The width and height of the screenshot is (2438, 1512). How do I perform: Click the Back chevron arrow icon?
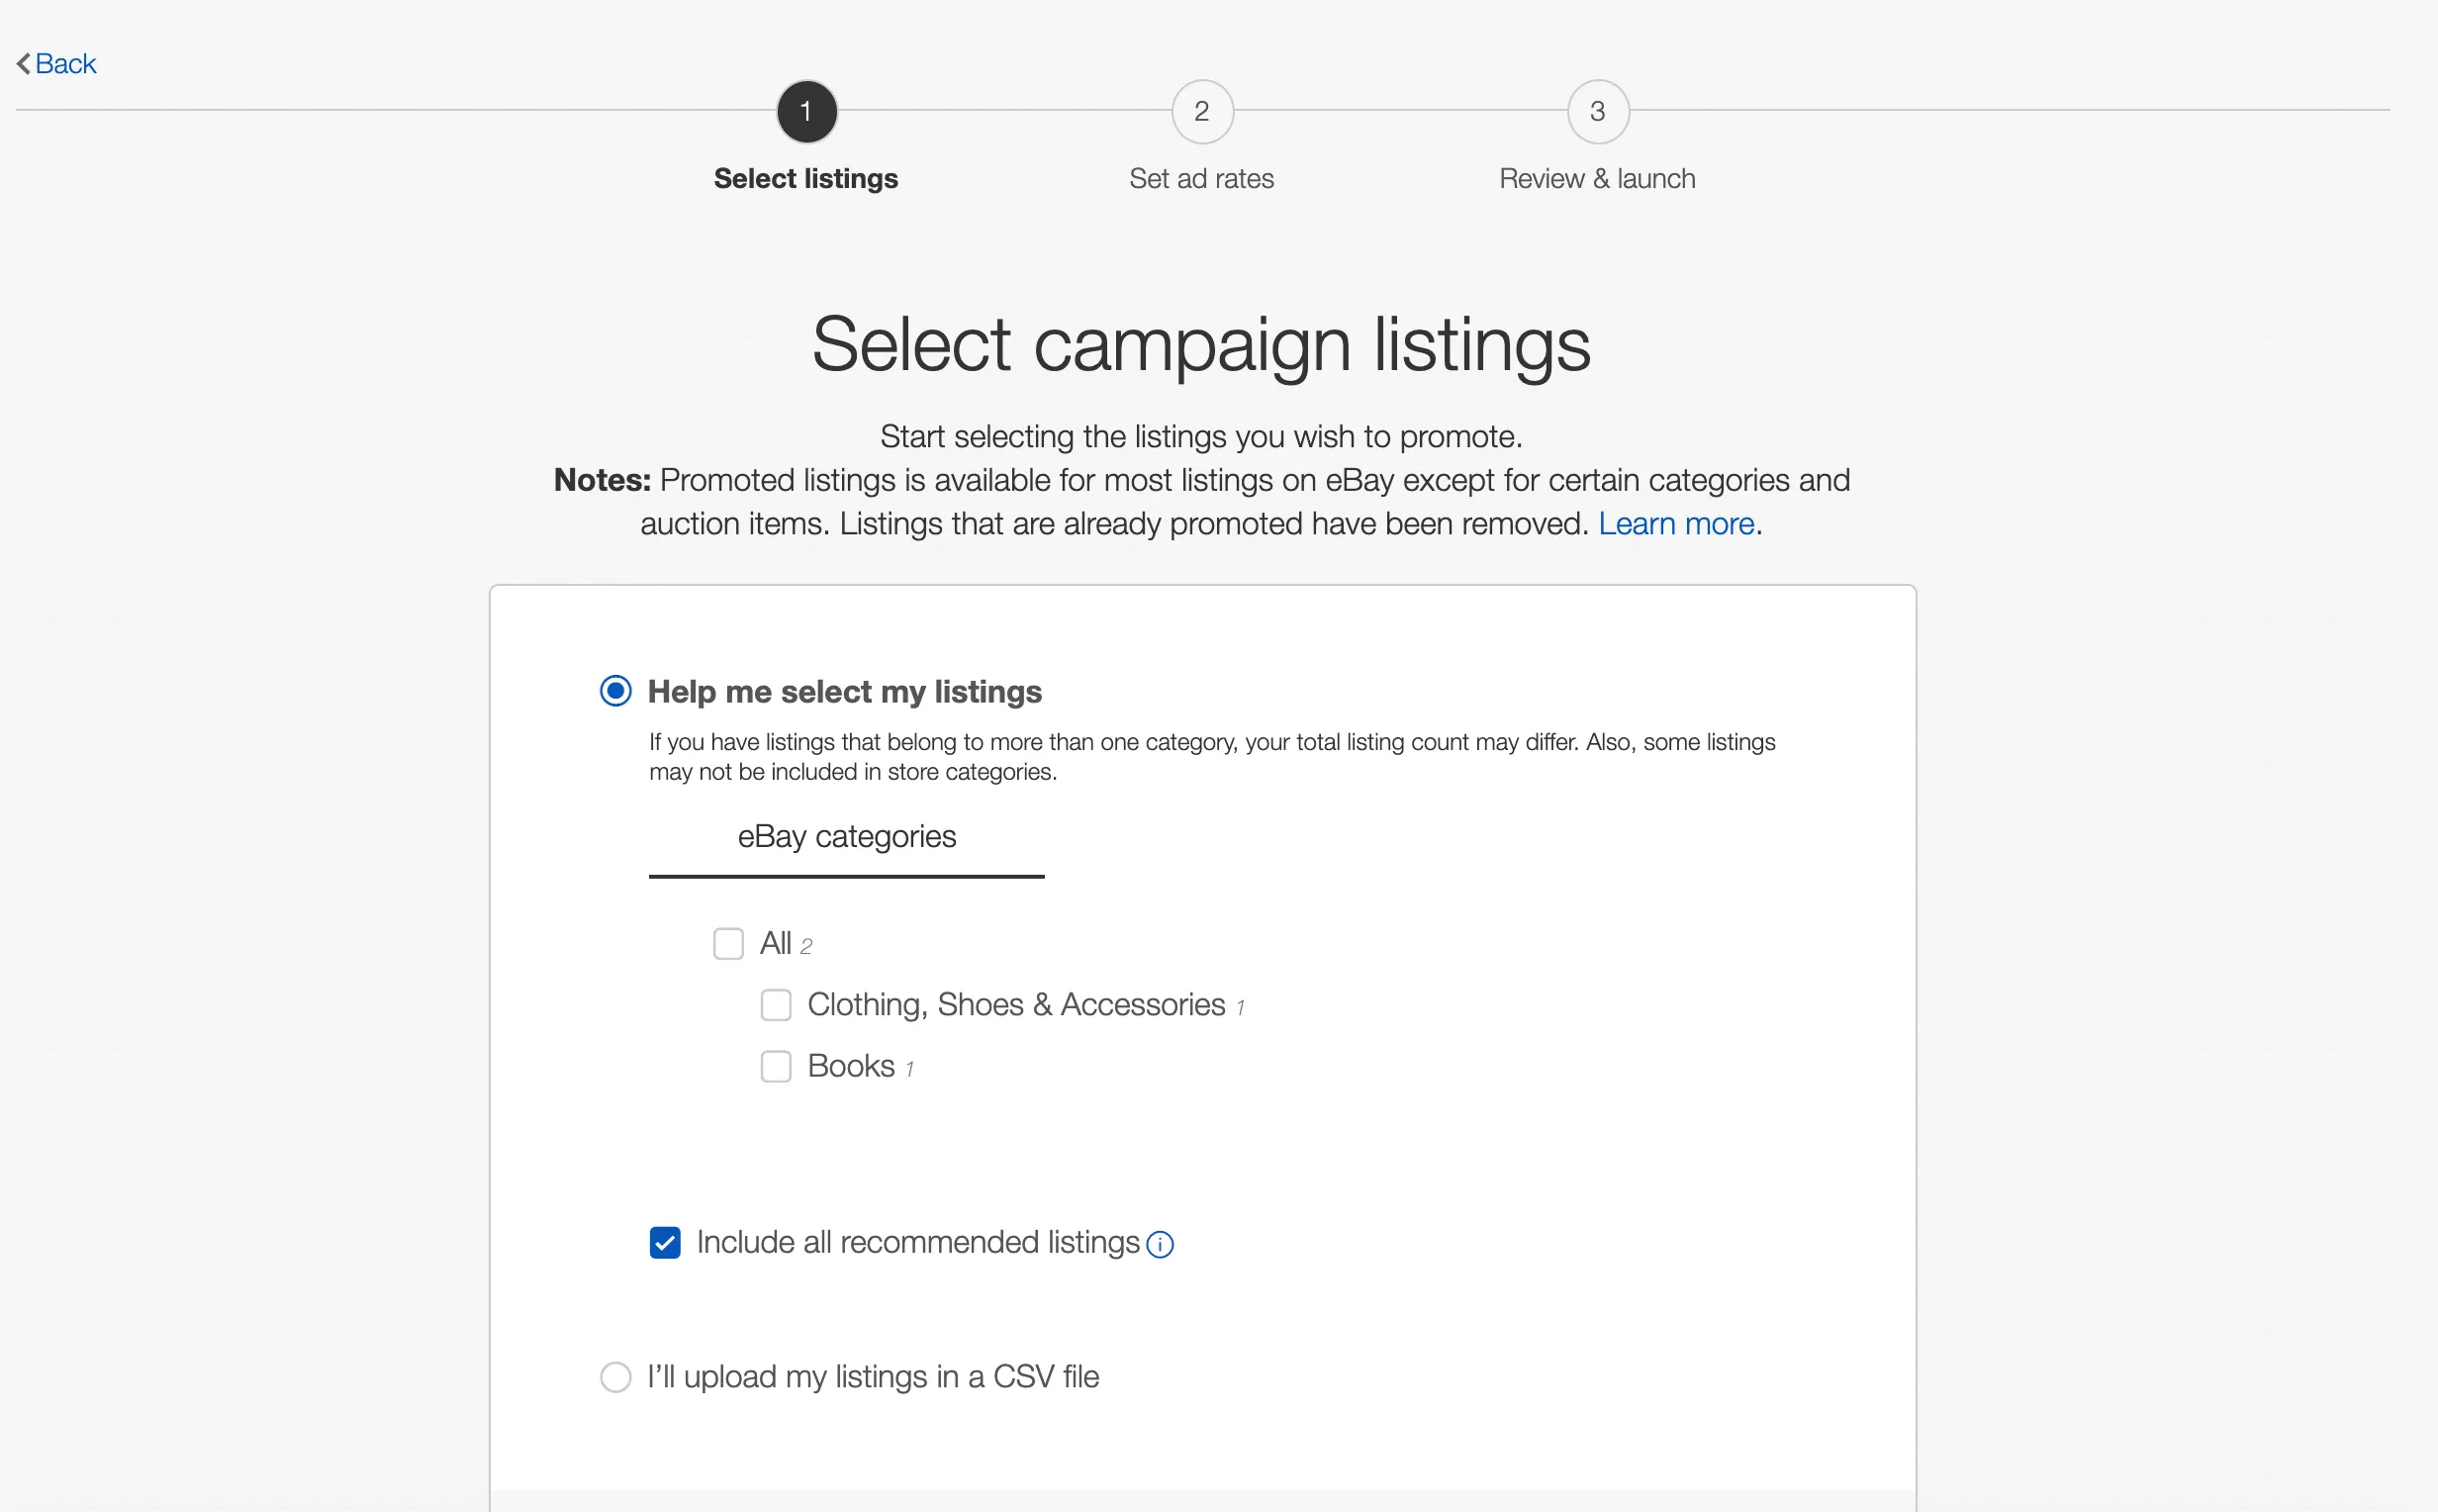pos(23,64)
